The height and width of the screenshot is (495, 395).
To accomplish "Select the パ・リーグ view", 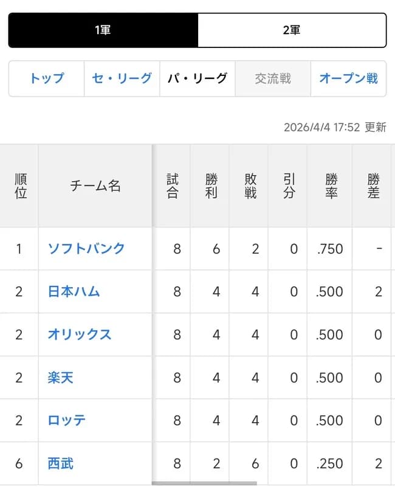I will (x=198, y=78).
